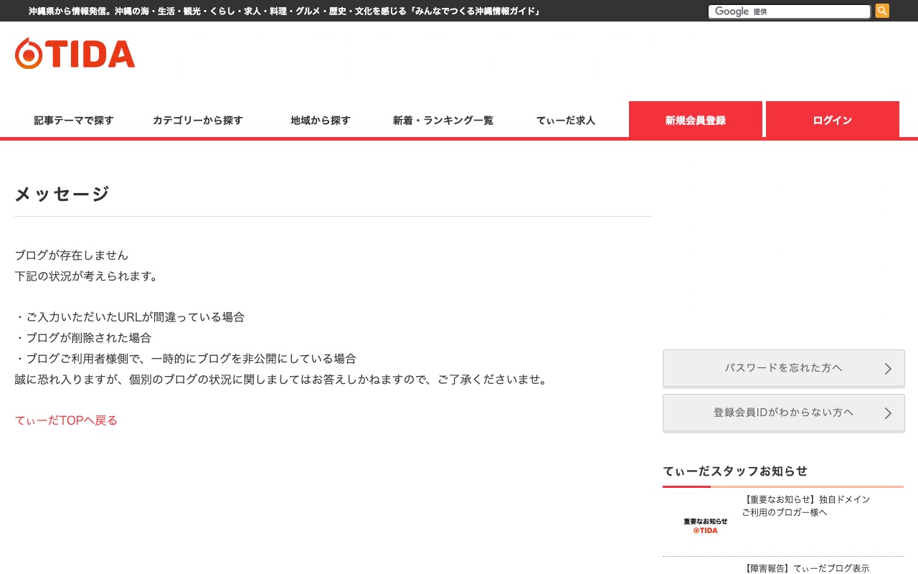
Task: Click the ログイン button
Action: coord(832,120)
